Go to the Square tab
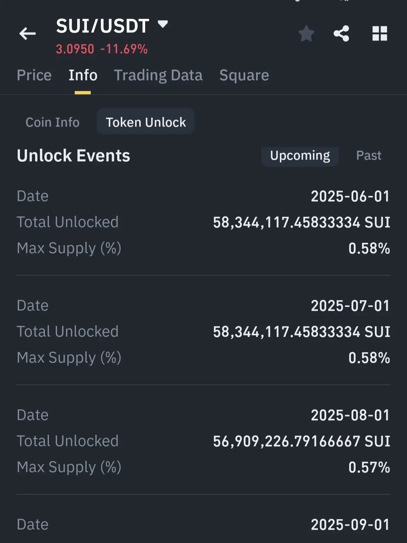The width and height of the screenshot is (407, 543). pyautogui.click(x=244, y=75)
